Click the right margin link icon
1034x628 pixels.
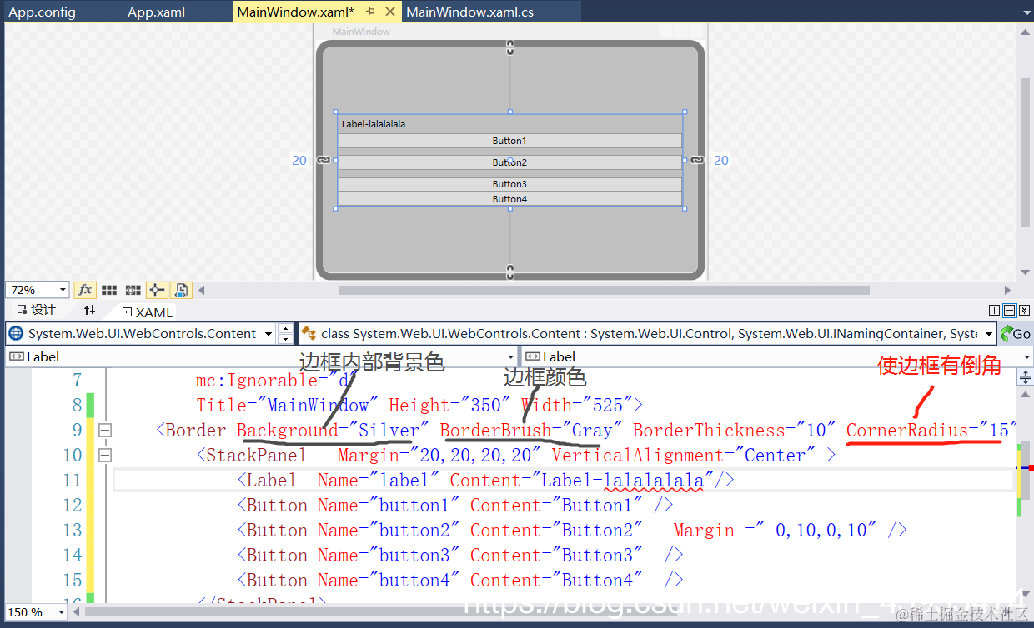[697, 160]
